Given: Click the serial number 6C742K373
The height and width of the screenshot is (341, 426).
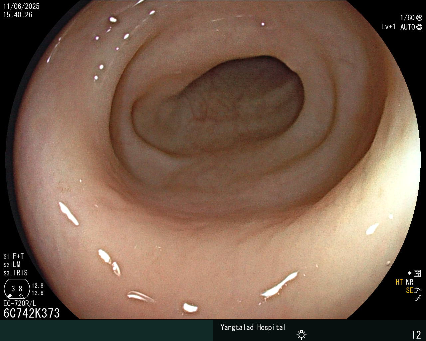Looking at the screenshot, I should [32, 313].
